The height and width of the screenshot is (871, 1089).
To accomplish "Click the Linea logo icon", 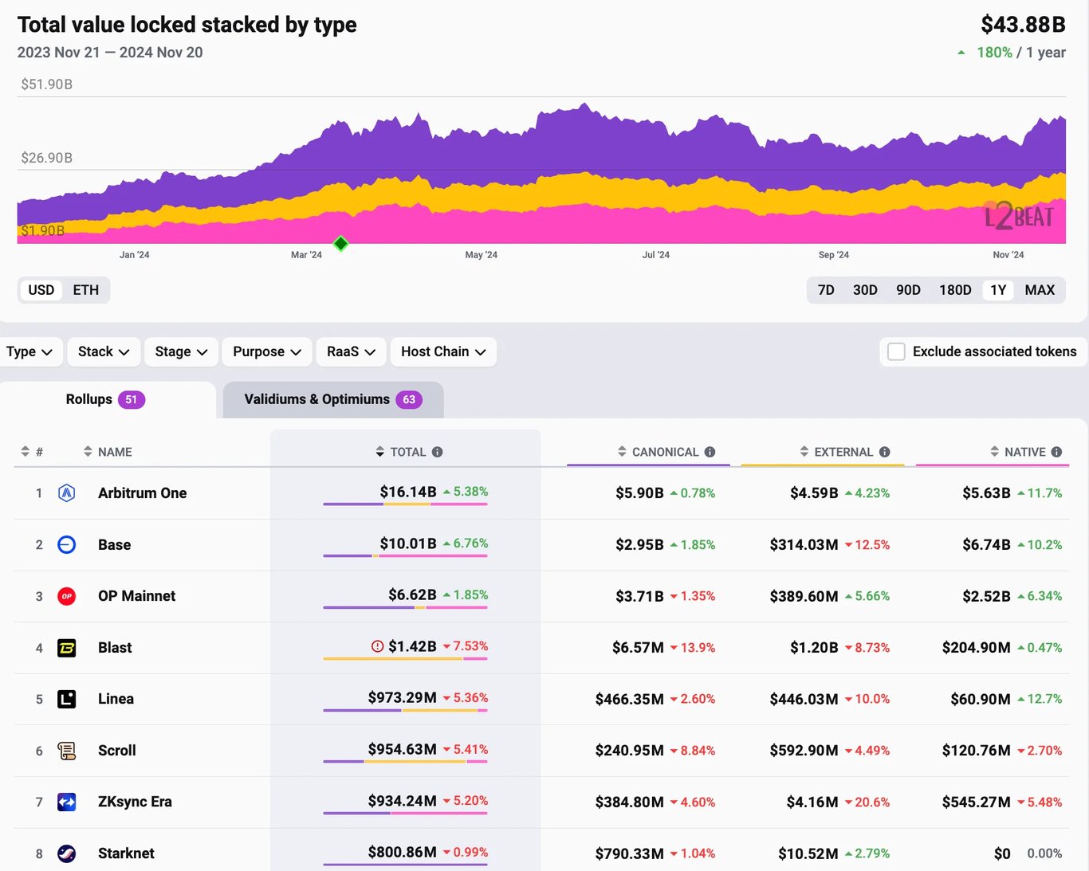I will point(67,699).
